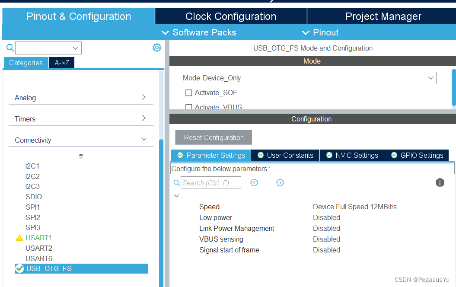
Task: Click the Reset Configuration button
Action: point(214,137)
